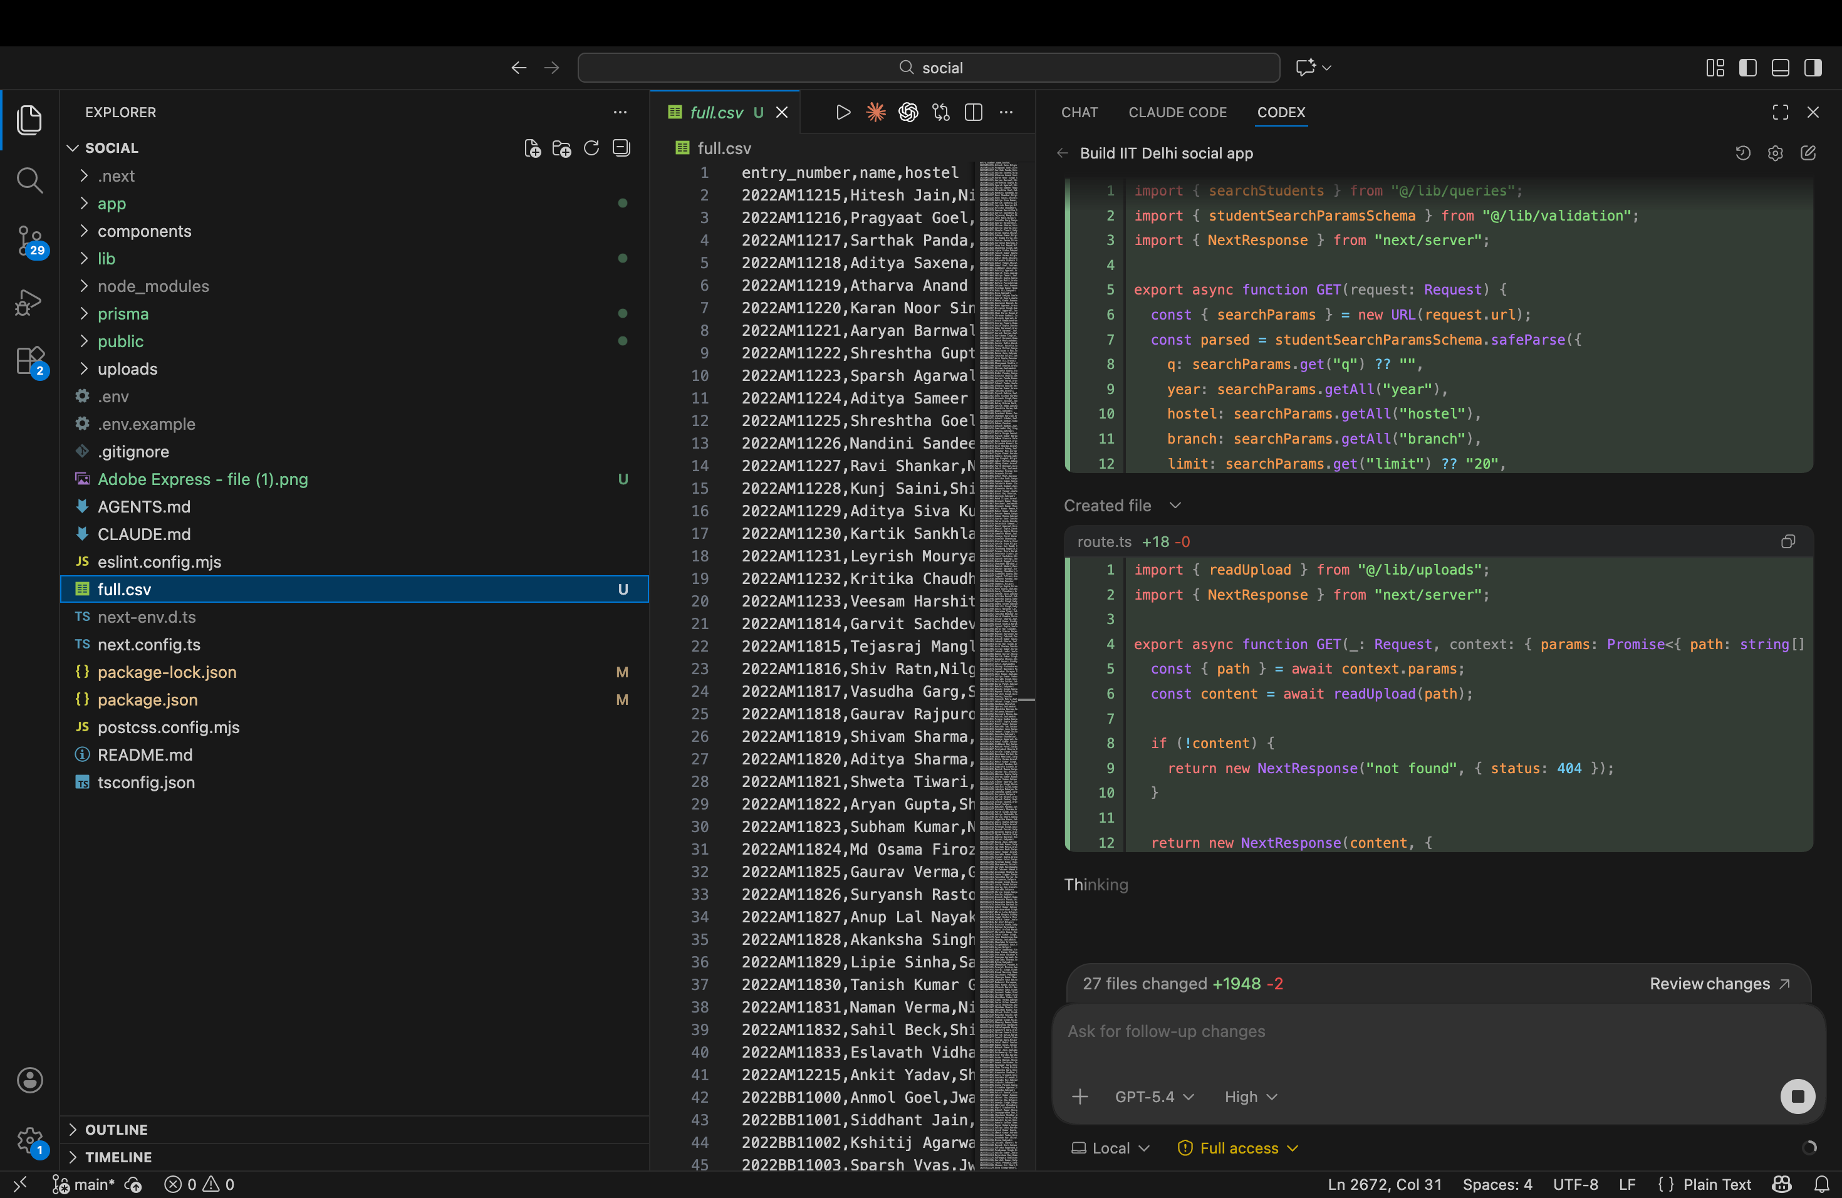Click Review changes link
Viewport: 1842px width, 1198px height.
coord(1718,983)
